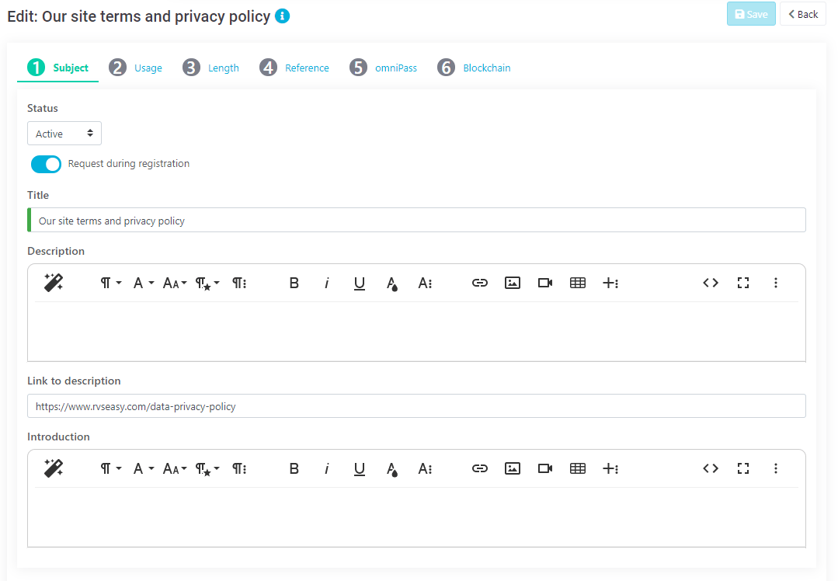The height and width of the screenshot is (581, 838).
Task: Toggle bold formatting in the Description editor
Action: point(294,283)
